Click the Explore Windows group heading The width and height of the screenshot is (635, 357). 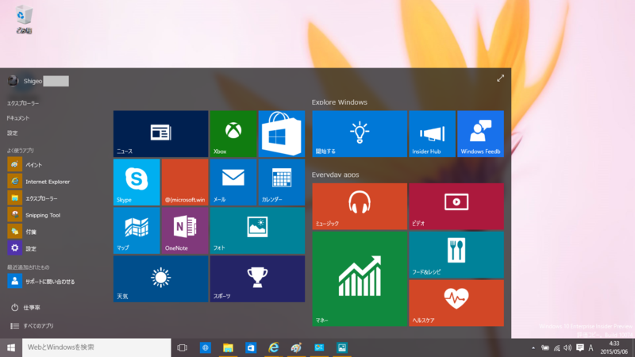coord(340,102)
